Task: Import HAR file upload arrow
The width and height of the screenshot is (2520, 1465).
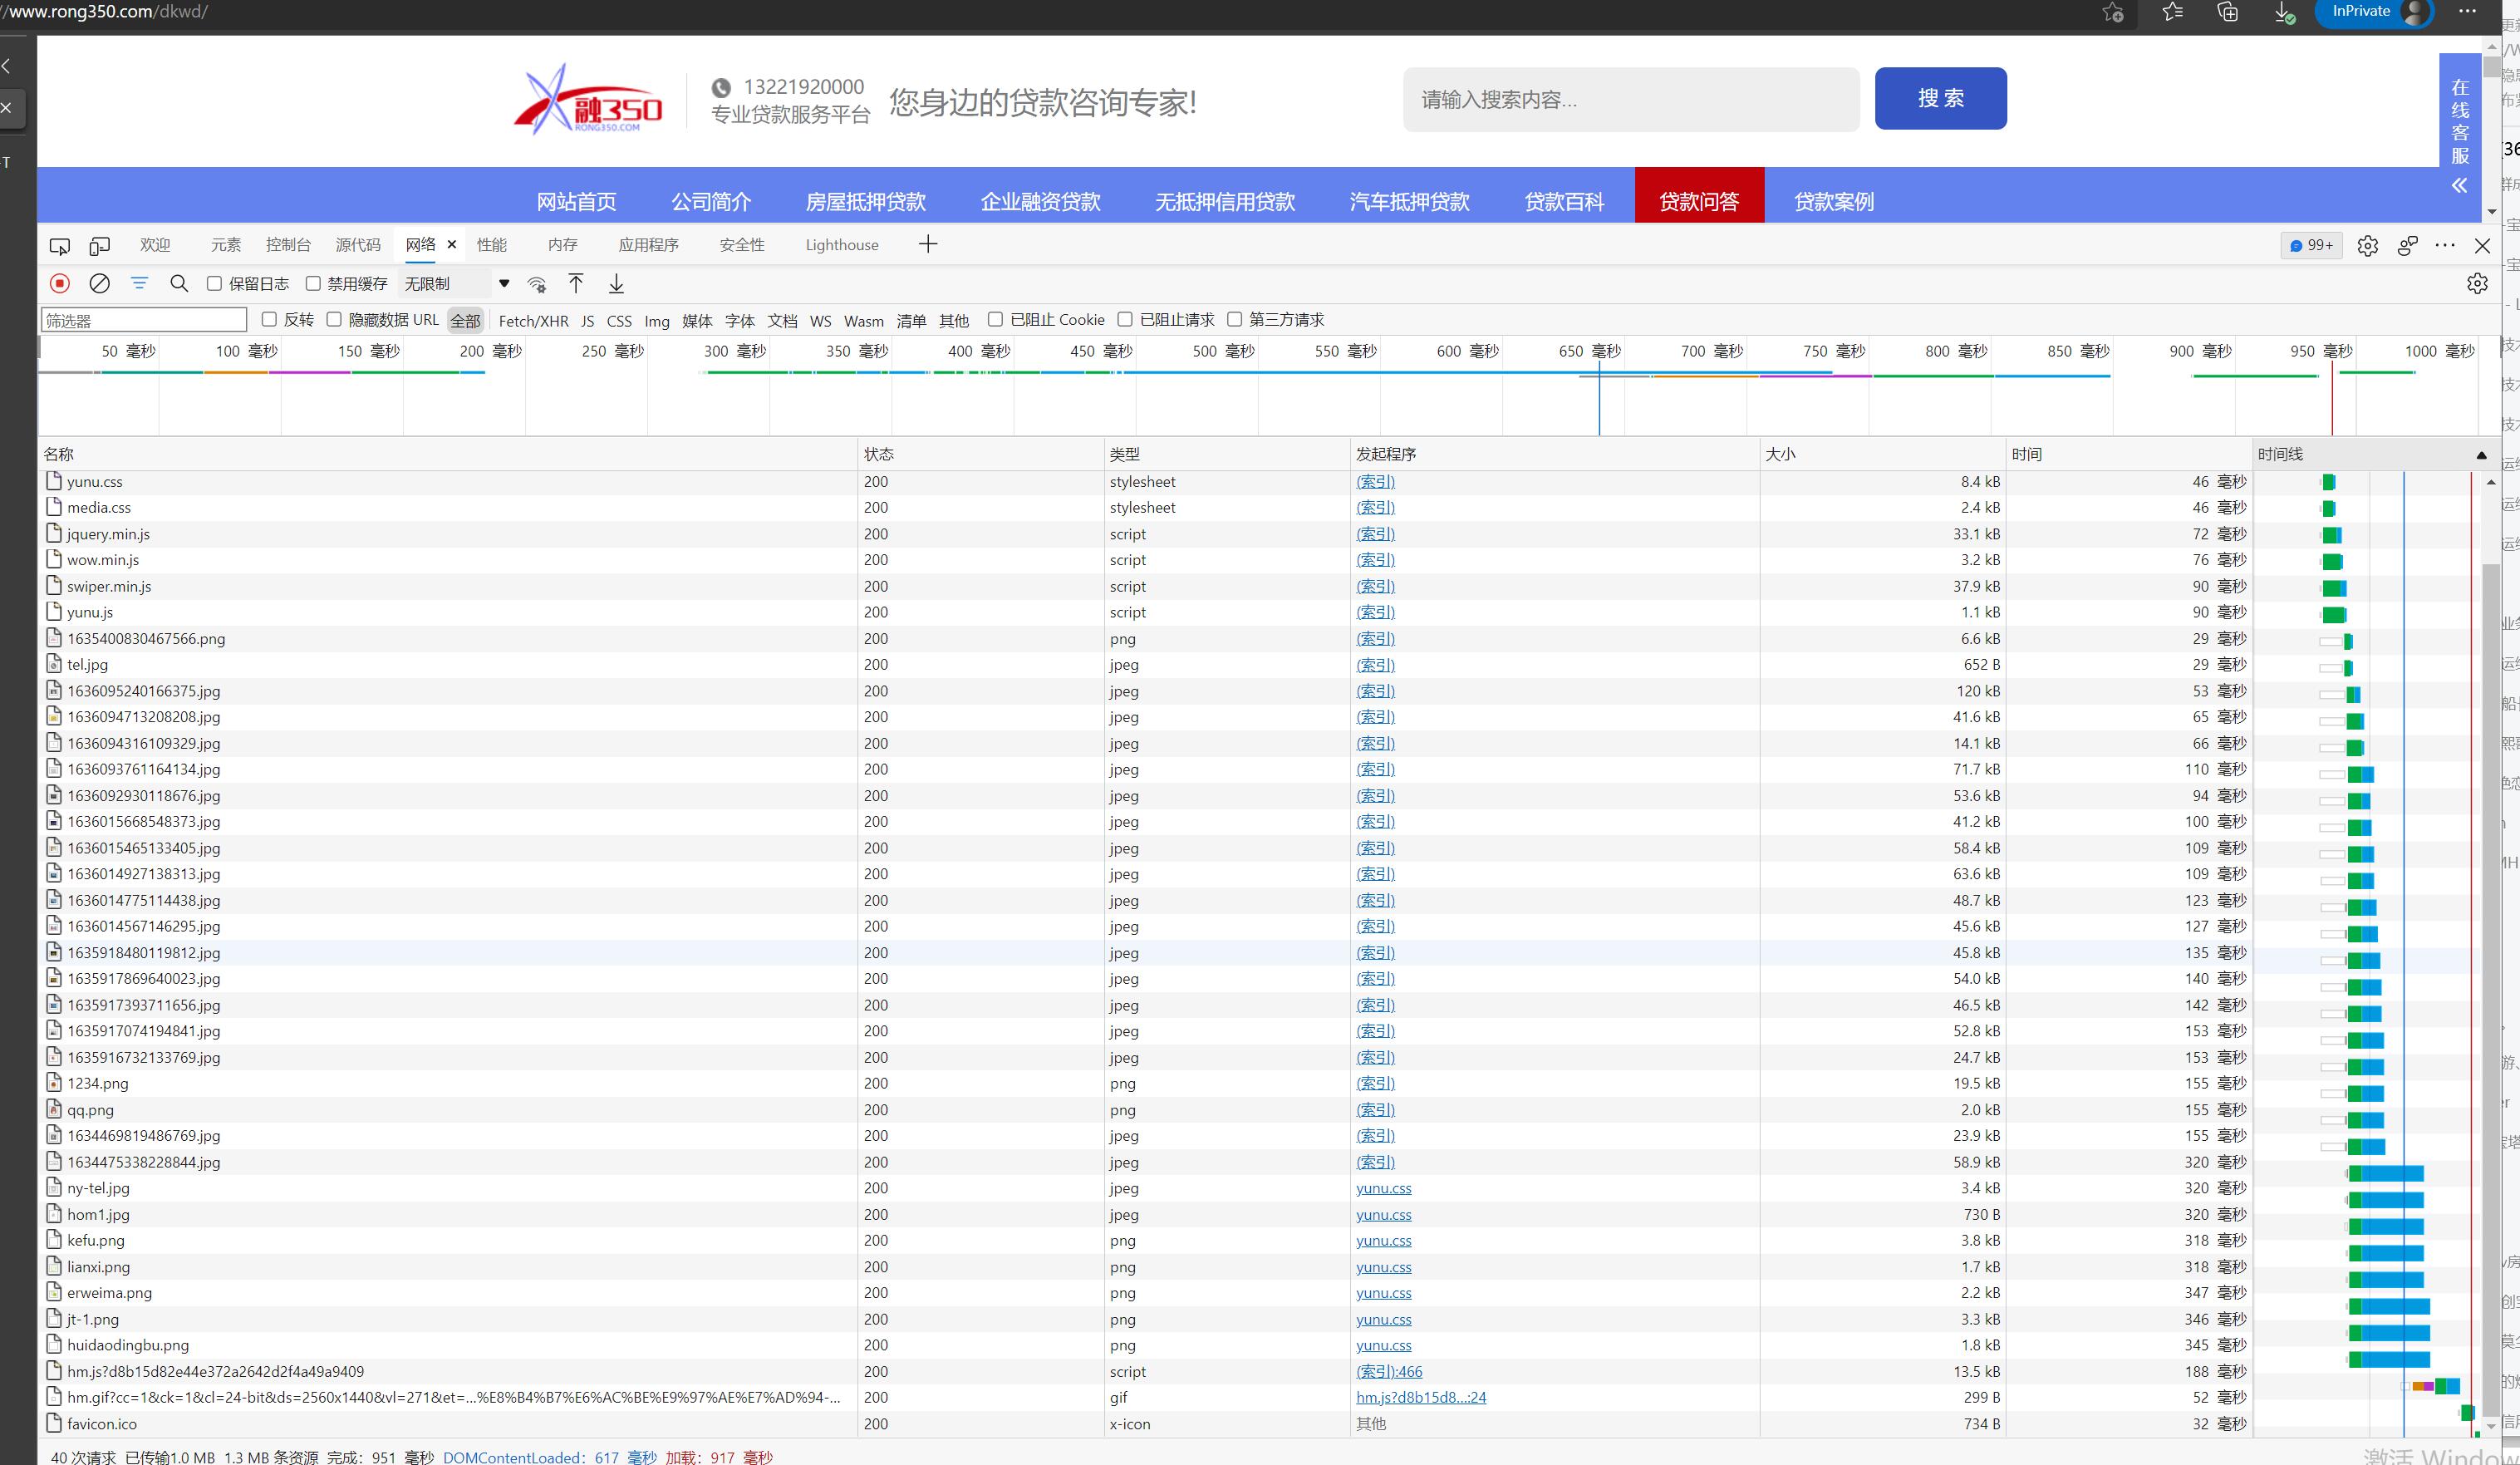Action: click(576, 284)
